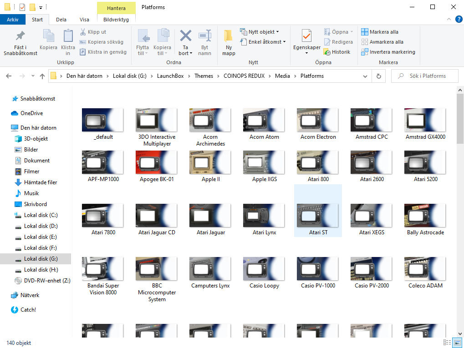The image size is (464, 348).
Task: Navigate to Media in breadcrumb
Action: coord(282,76)
